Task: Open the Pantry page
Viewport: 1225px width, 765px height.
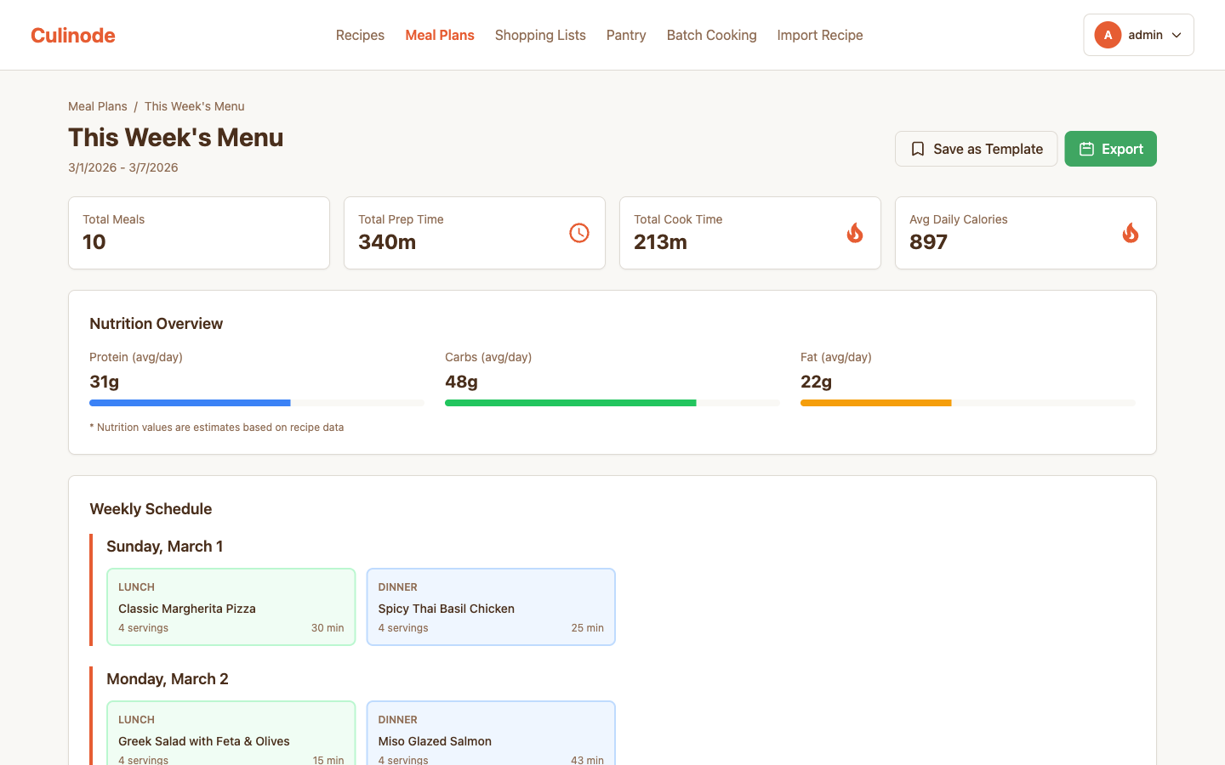Action: pos(626,35)
